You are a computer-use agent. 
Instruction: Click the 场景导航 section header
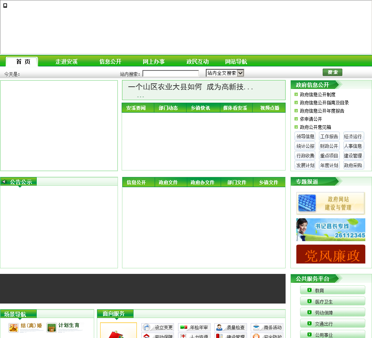[15, 314]
